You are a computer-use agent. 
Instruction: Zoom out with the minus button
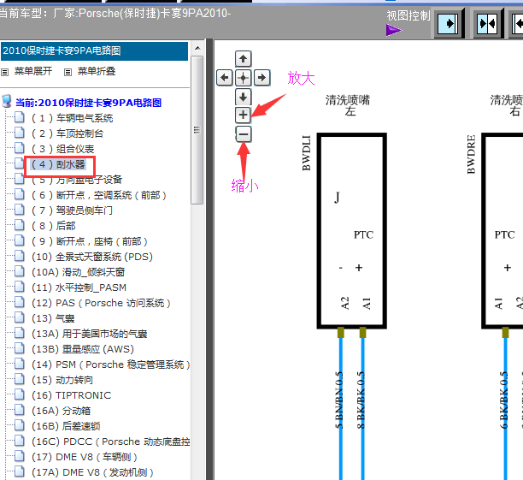pos(244,134)
